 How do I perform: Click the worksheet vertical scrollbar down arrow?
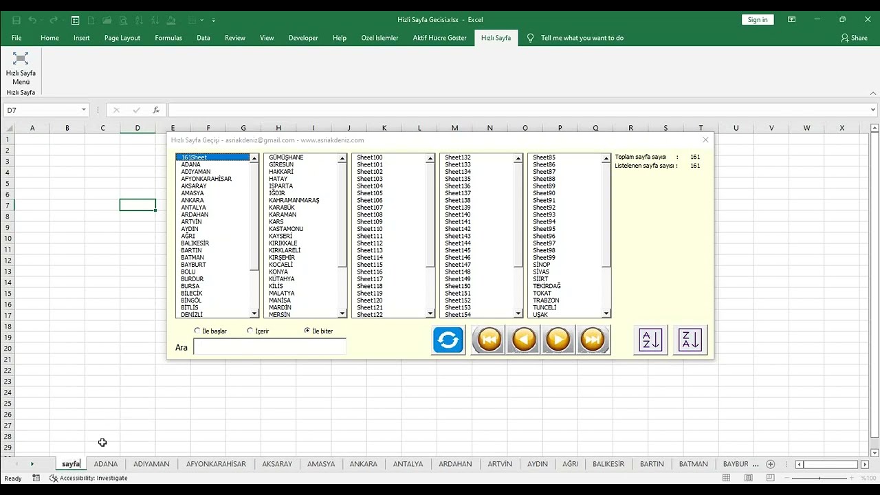pyautogui.click(x=874, y=452)
